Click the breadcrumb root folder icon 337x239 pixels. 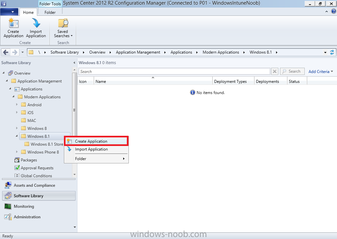point(31,52)
